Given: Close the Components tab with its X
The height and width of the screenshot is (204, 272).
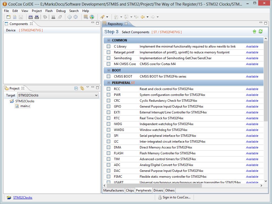Looking at the screenshot, I should [31, 24].
